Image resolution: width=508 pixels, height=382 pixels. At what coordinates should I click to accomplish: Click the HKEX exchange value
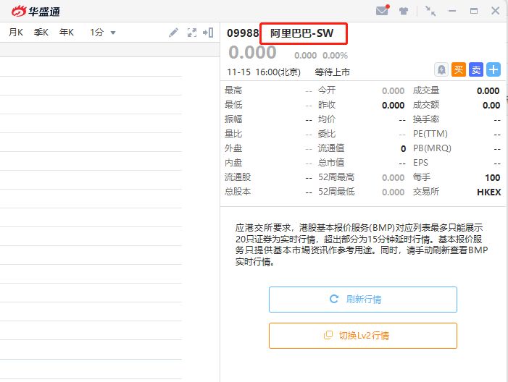[x=489, y=192]
